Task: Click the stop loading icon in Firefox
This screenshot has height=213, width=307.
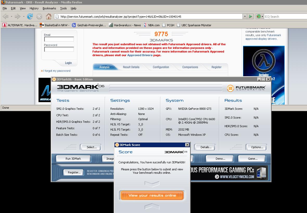Action: [39, 16]
